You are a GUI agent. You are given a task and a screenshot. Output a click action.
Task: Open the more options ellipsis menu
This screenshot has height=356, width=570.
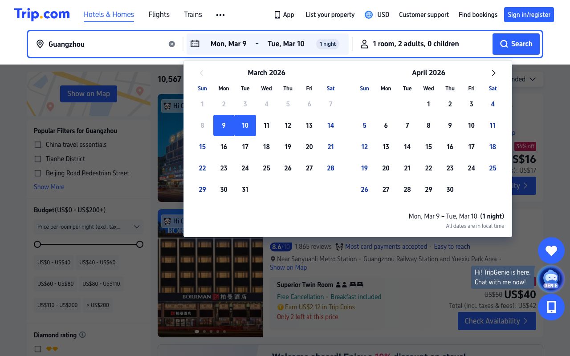(x=220, y=15)
